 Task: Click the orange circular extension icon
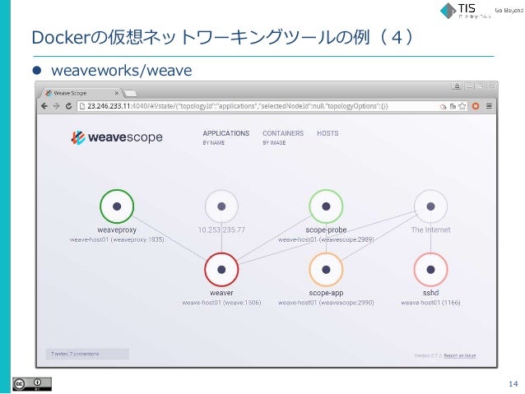tap(476, 106)
